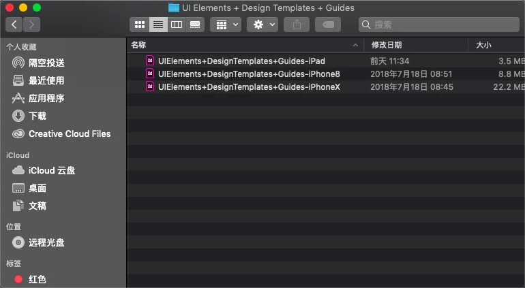The image size is (525, 288).
Task: Click the date 2018年7月18日 08:51
Action: pos(411,74)
